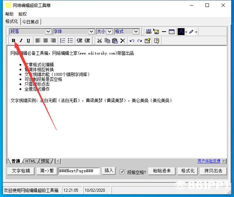The width and height of the screenshot is (234, 197).
Task: Paste from clipboard icon
Action: coord(115,41)
